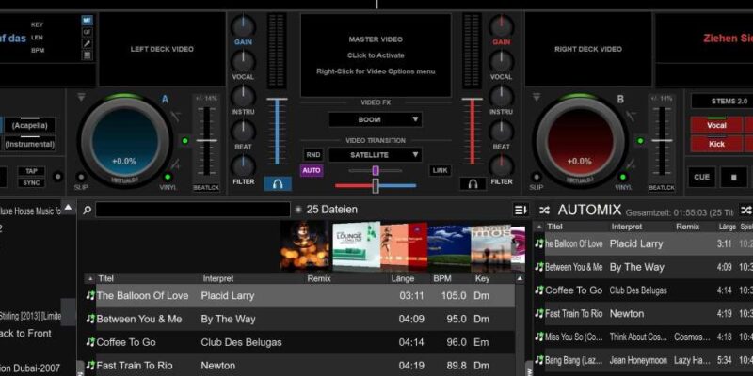Click the small grid icon under the microphone
The height and width of the screenshot is (376, 753).
coord(87,55)
